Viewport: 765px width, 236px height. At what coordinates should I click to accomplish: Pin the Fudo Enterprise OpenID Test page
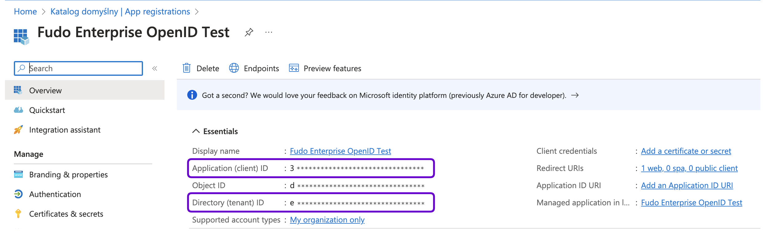[249, 32]
